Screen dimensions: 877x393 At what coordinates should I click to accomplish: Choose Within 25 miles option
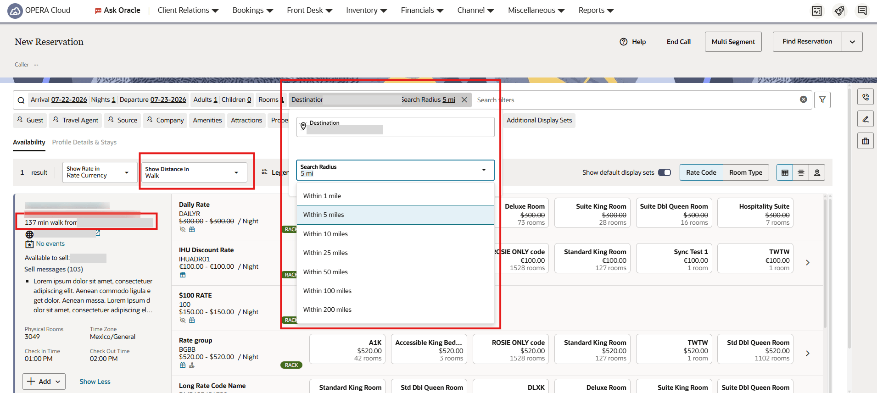point(395,253)
